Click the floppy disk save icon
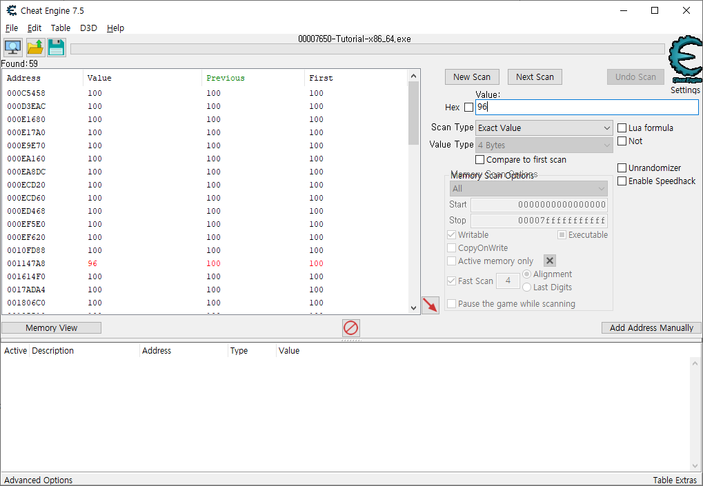Screen dimensions: 703x486 pyautogui.click(x=57, y=47)
